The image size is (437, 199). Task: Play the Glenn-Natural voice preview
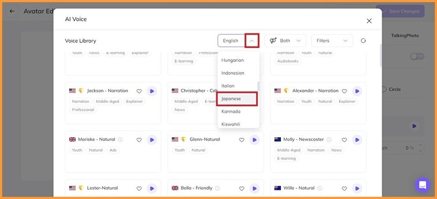click(254, 140)
